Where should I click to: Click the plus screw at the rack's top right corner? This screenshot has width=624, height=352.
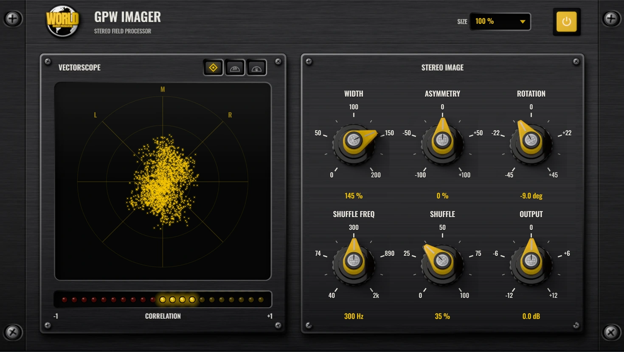tap(611, 19)
